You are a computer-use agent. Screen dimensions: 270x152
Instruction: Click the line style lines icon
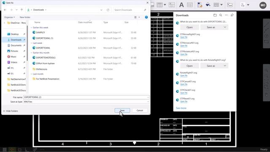(216, 5)
